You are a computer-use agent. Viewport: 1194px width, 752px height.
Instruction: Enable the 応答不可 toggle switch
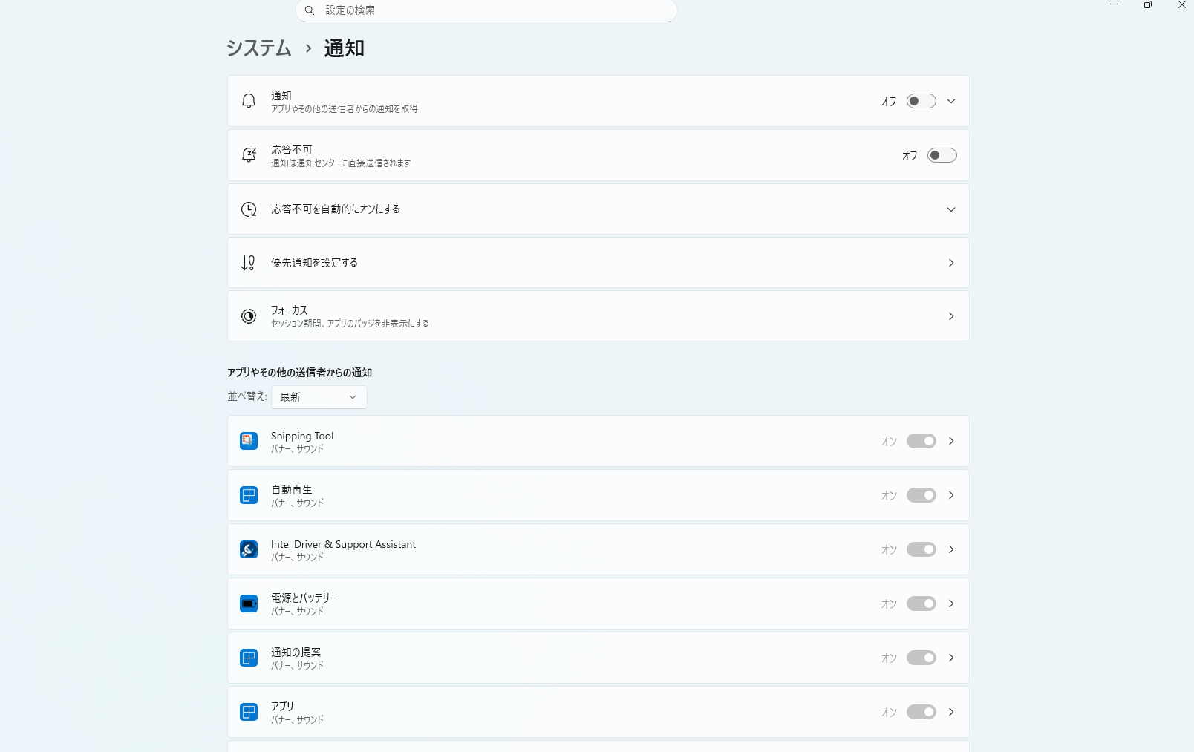(942, 155)
